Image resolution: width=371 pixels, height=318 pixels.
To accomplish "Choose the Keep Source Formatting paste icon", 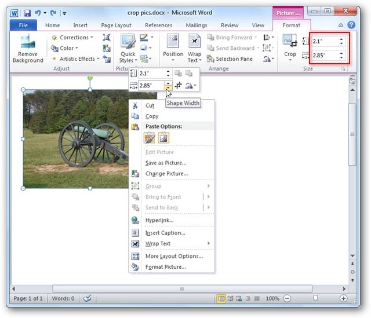I will pyautogui.click(x=150, y=138).
